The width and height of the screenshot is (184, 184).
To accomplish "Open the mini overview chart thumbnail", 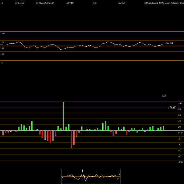I will [91, 176].
